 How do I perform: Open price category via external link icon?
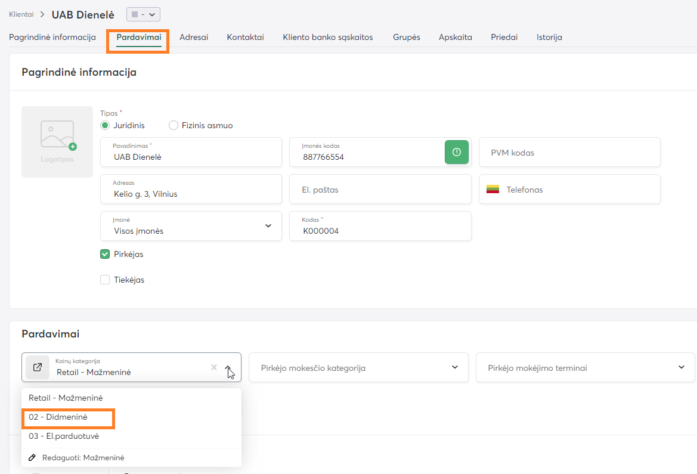click(x=38, y=367)
